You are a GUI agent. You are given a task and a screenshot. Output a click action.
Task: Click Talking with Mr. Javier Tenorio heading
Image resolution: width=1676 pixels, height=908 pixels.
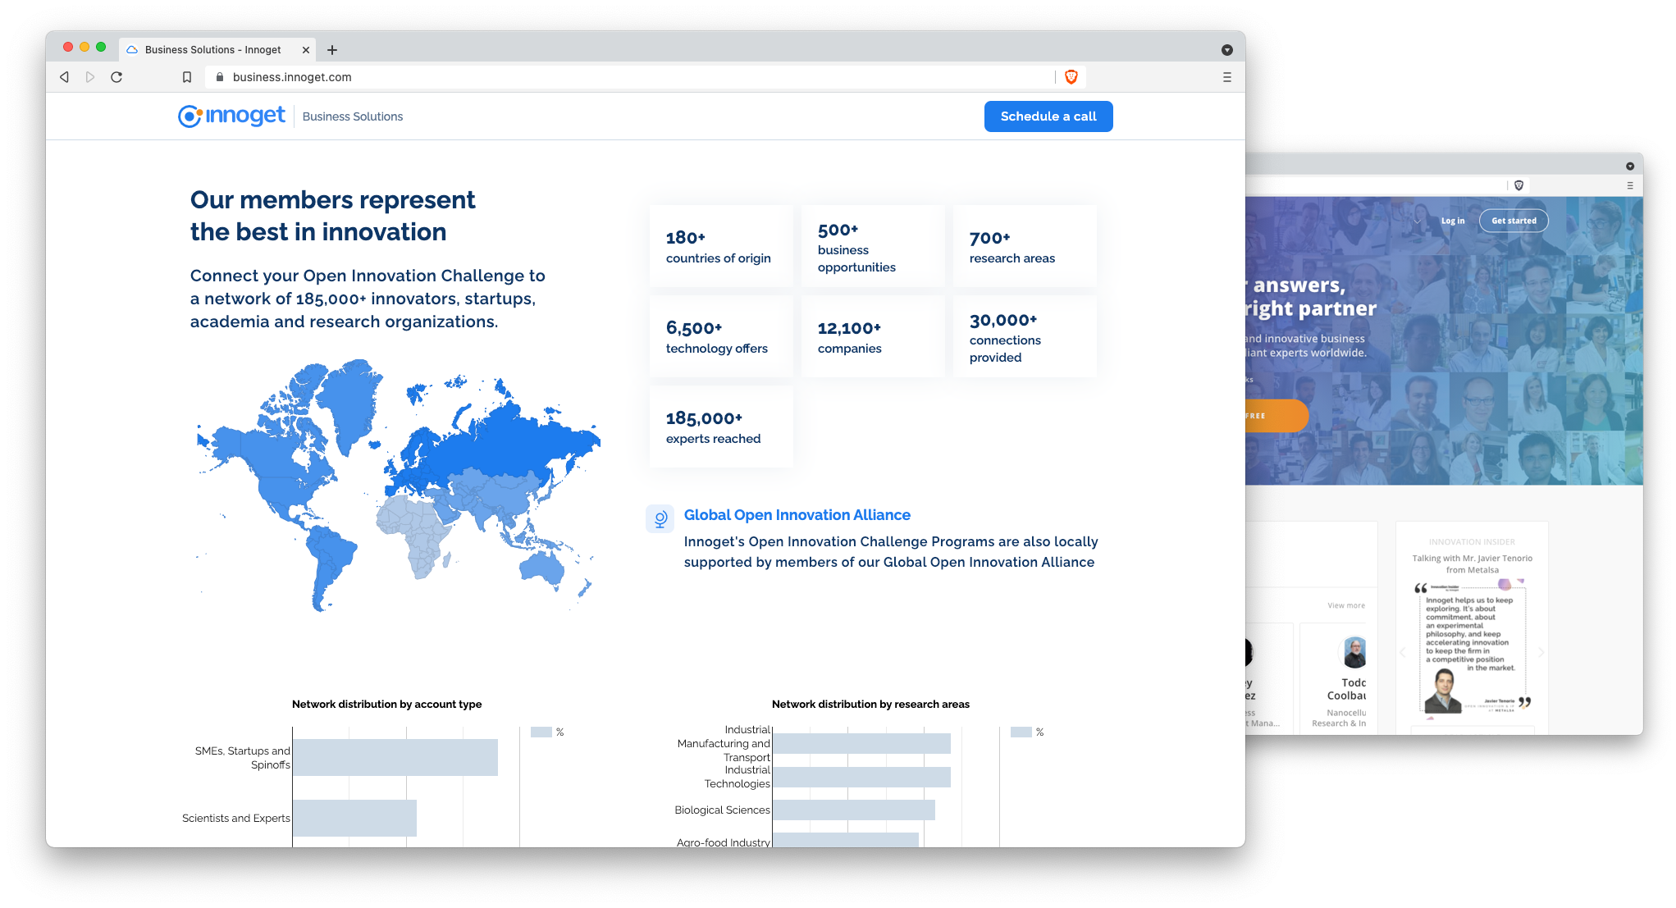tap(1472, 564)
